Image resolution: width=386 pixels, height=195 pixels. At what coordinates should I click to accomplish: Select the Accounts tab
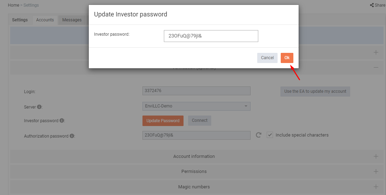pos(45,20)
